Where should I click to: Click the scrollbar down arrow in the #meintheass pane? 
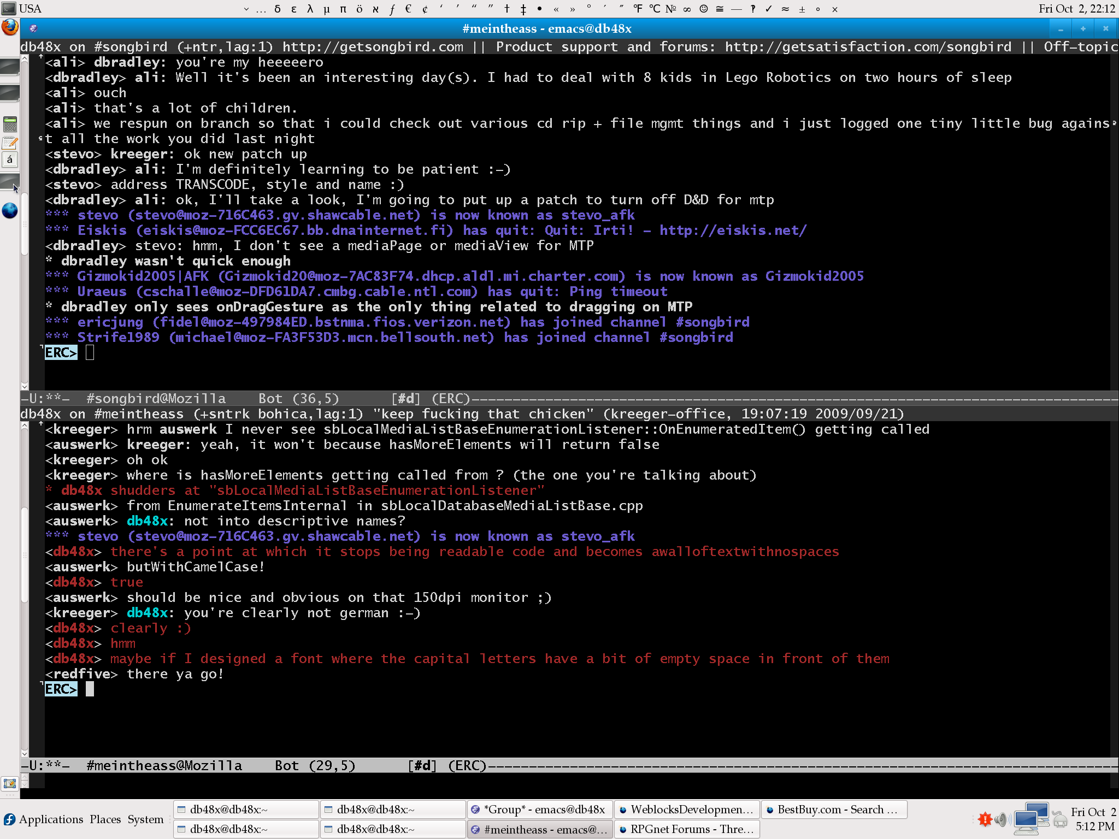point(25,753)
